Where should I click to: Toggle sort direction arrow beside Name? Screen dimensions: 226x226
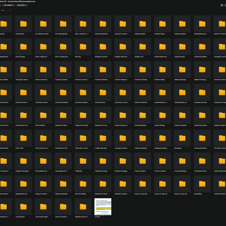pyautogui.click(x=10, y=10)
